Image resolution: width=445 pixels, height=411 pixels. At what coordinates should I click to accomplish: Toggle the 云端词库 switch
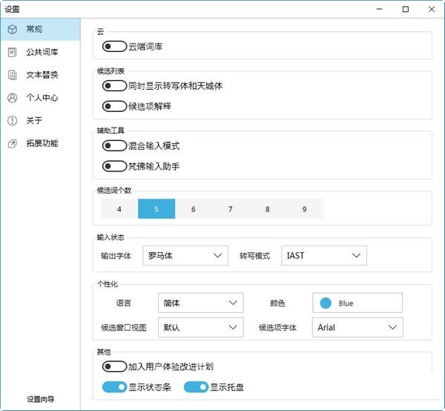pos(114,47)
